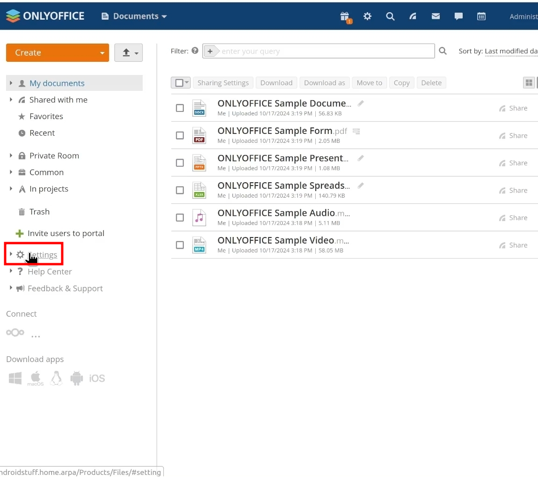The image size is (538, 481).
Task: Click edit pencil beside Sample Presentation
Action: tap(361, 158)
